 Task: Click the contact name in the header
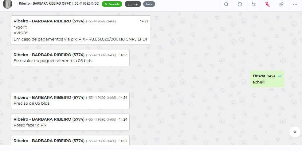(45, 3)
